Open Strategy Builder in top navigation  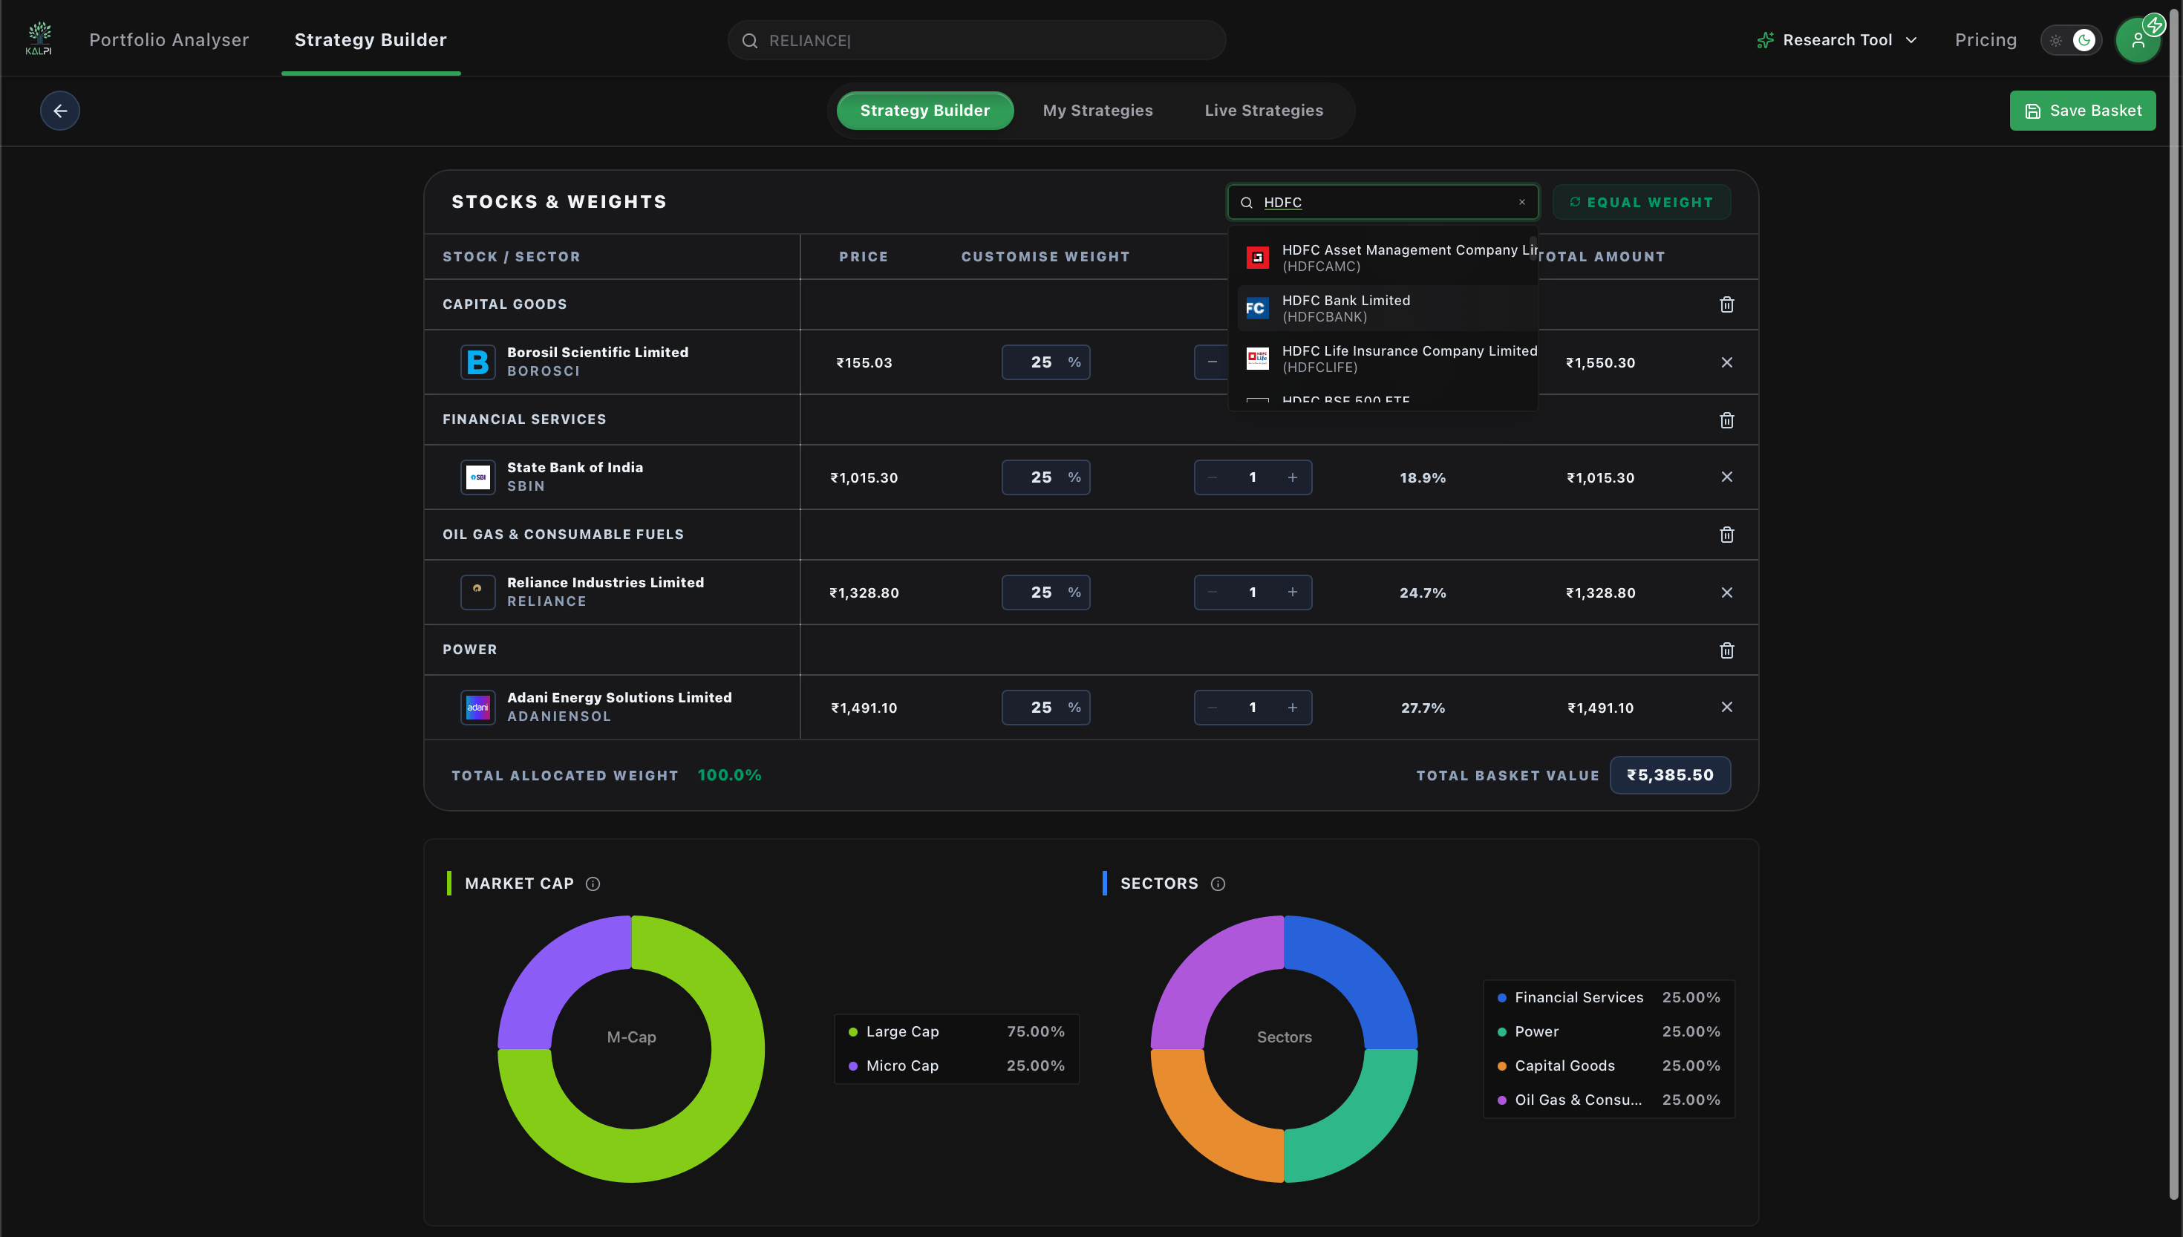click(x=371, y=40)
